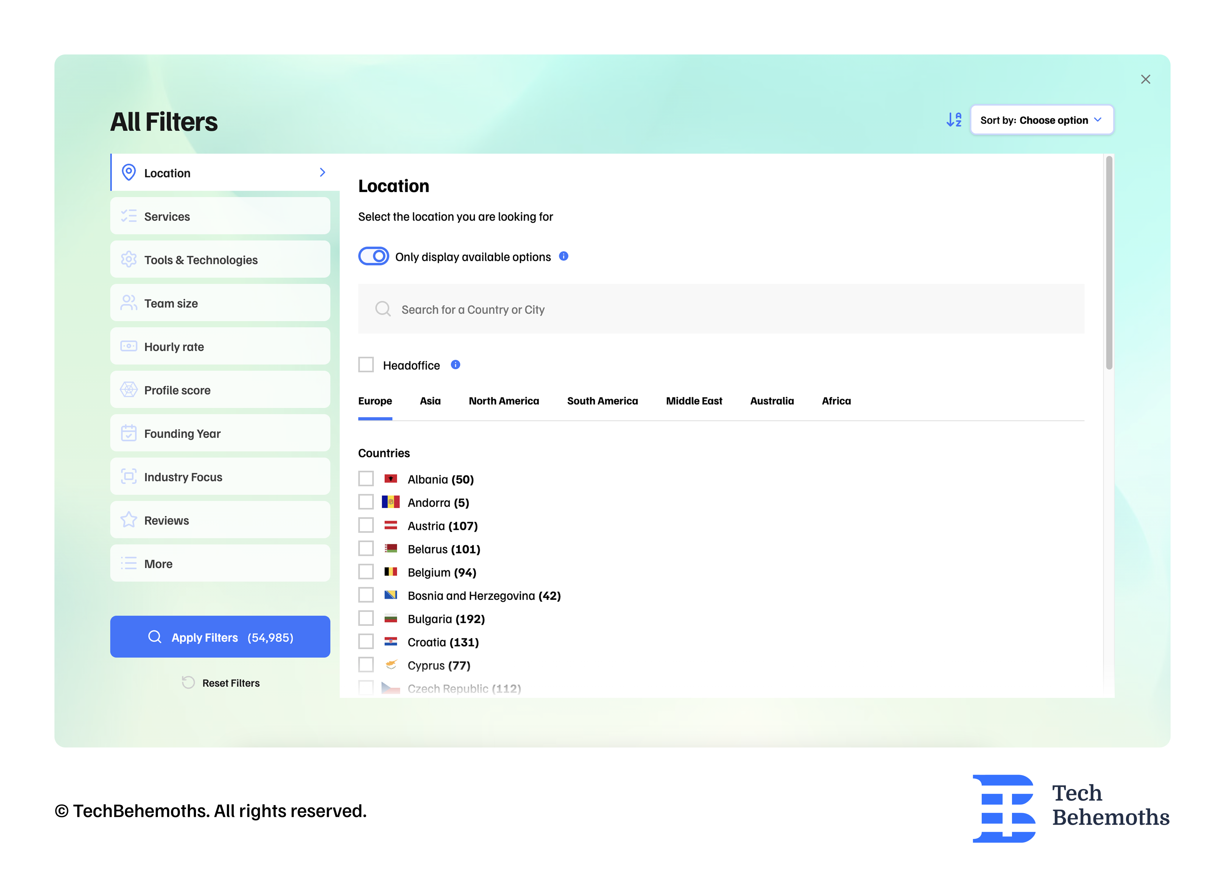
Task: Check the Croatia checkbox
Action: [x=366, y=641]
